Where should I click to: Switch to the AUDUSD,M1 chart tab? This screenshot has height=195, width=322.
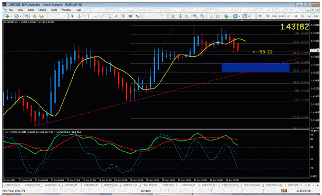coord(209,185)
